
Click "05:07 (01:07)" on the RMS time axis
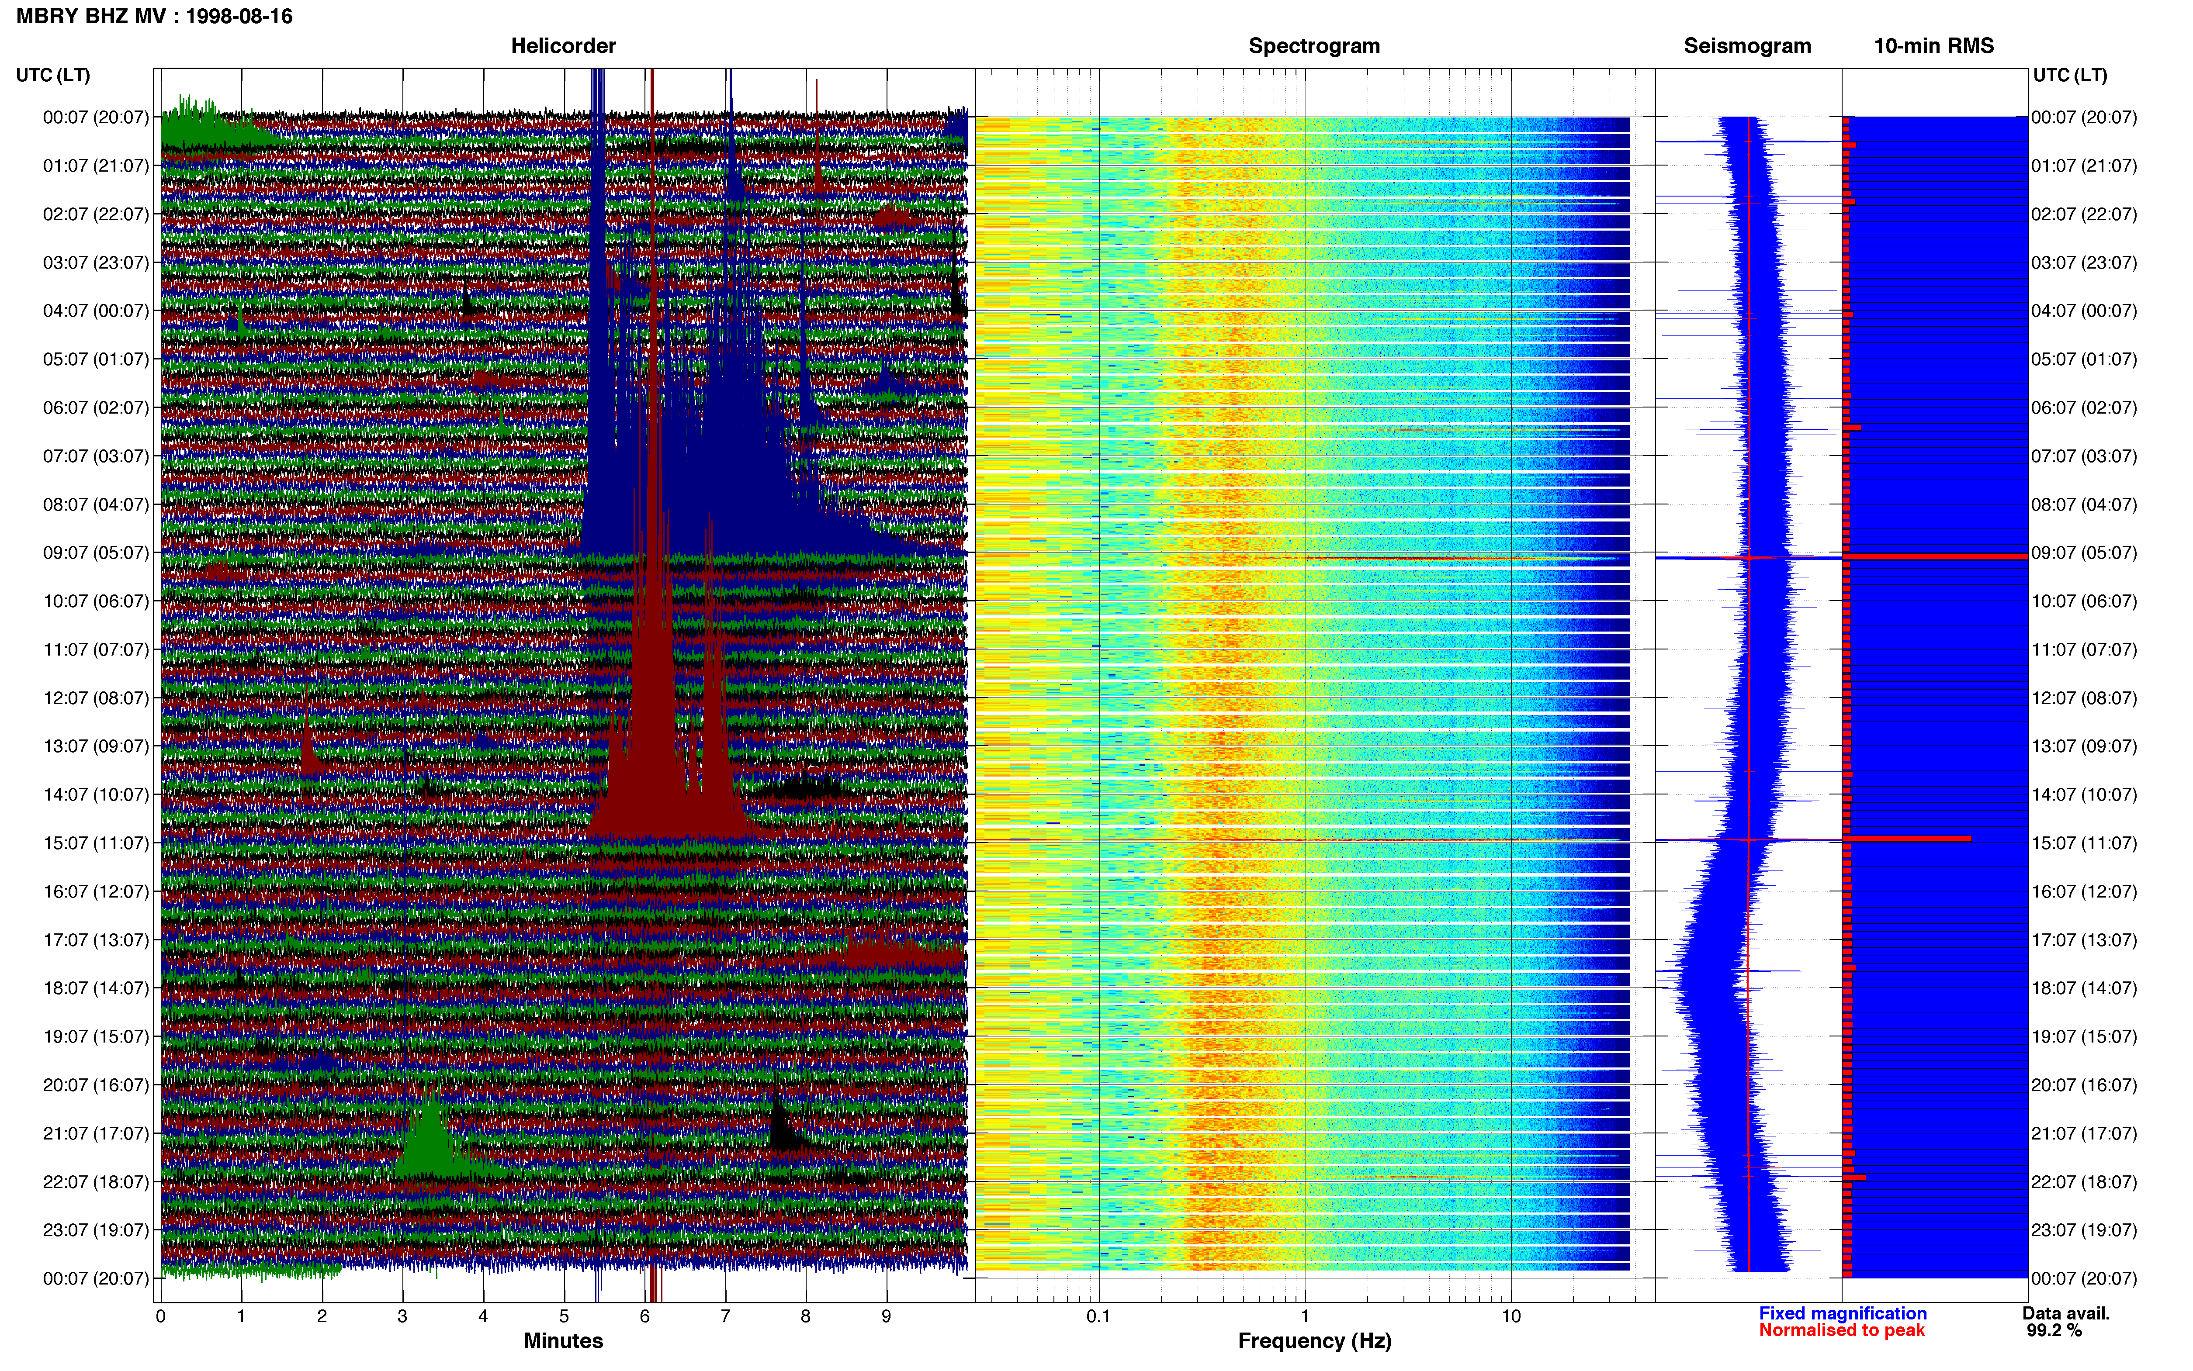[2084, 359]
